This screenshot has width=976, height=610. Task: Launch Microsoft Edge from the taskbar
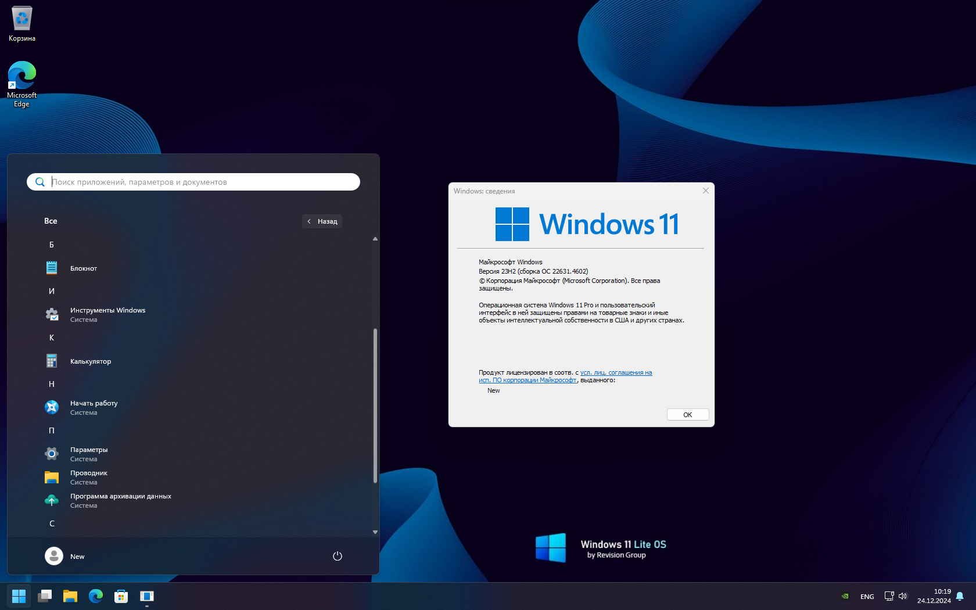[x=96, y=596]
